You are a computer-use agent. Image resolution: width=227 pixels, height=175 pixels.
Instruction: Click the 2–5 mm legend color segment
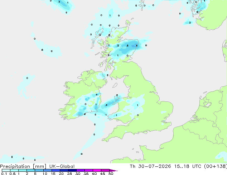[x=31, y=170]
